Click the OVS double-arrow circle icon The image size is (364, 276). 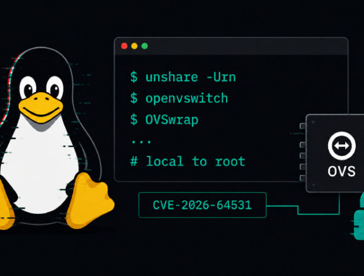click(x=341, y=146)
